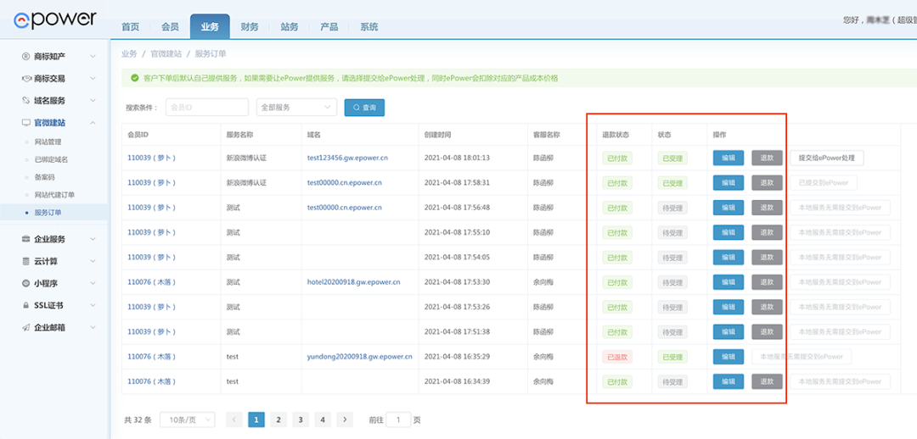Image resolution: width=917 pixels, height=439 pixels.
Task: Click the 企业服务 briefcase icon
Action: (x=26, y=239)
